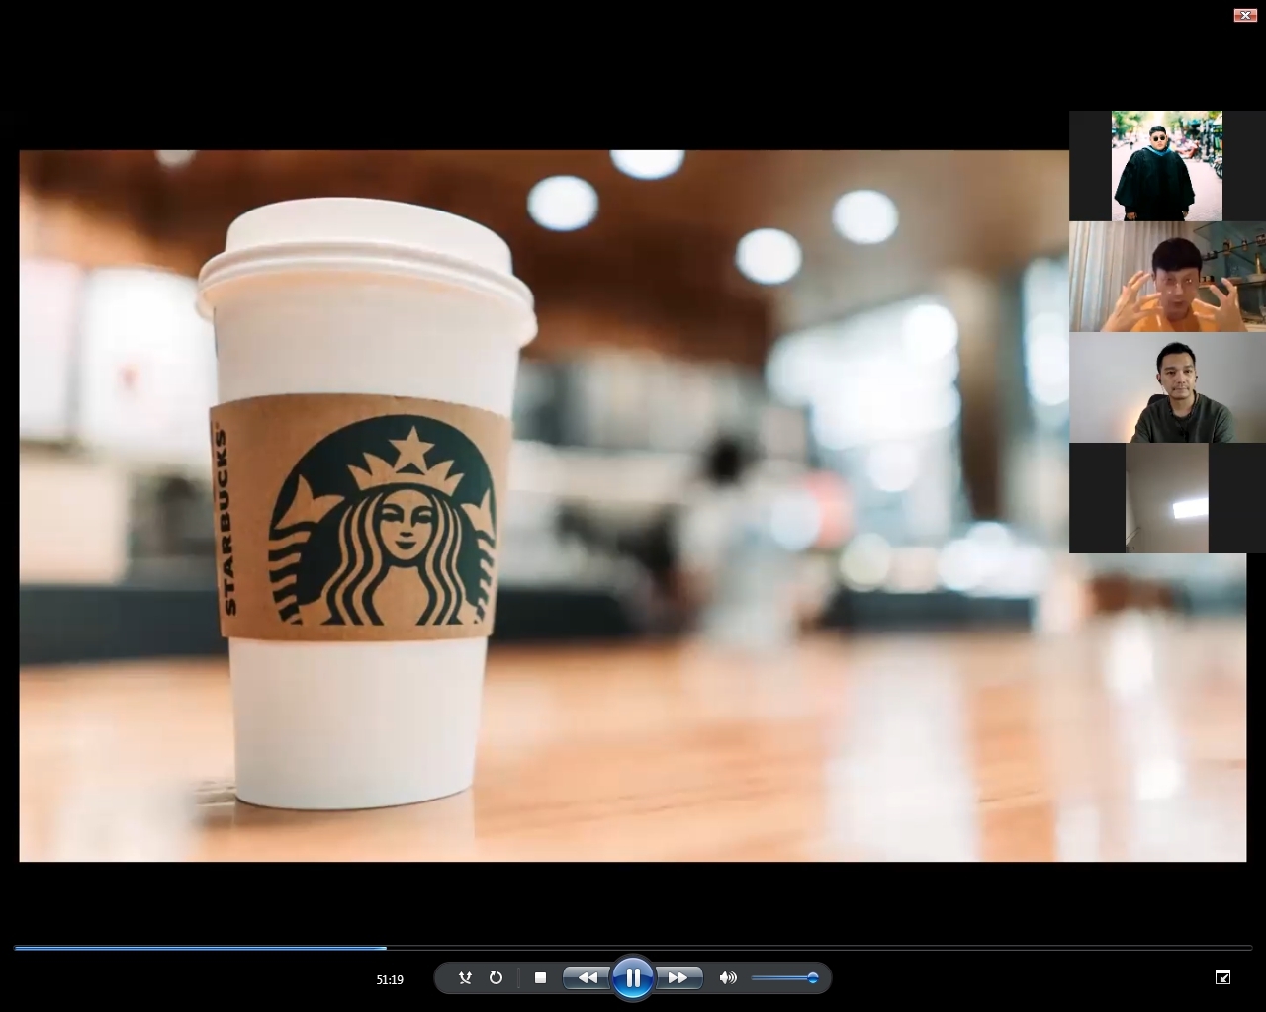Click the seek bar progress track
1266x1012 pixels.
click(633, 948)
